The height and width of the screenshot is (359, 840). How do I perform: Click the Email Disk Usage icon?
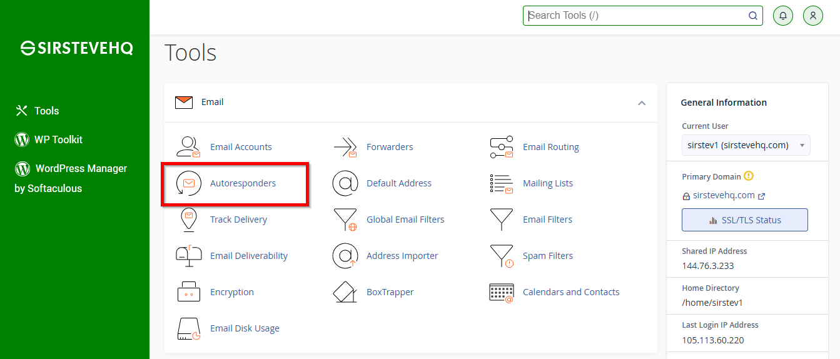click(x=188, y=328)
